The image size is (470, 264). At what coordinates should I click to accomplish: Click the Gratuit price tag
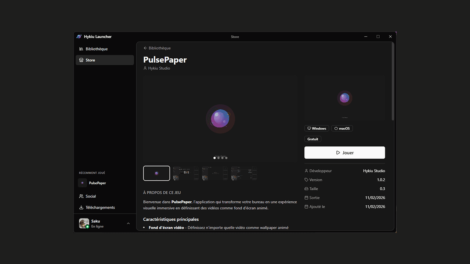click(312, 139)
